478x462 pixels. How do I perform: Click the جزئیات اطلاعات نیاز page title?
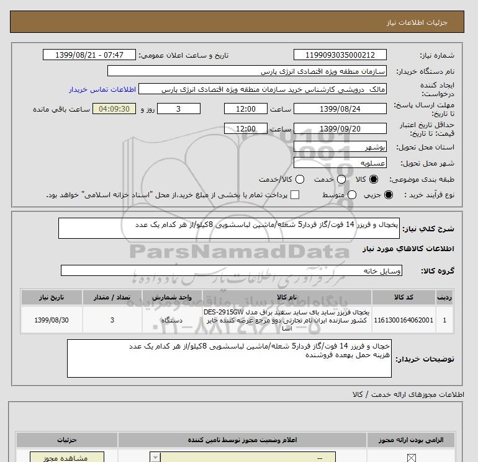coord(417,22)
